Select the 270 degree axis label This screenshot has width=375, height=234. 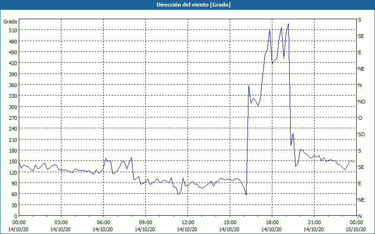(13, 118)
